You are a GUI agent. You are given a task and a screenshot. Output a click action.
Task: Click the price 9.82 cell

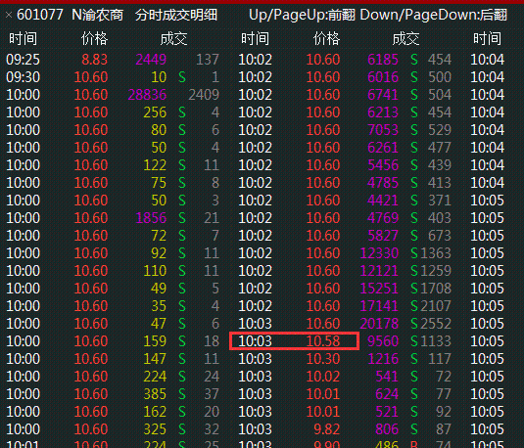327,429
